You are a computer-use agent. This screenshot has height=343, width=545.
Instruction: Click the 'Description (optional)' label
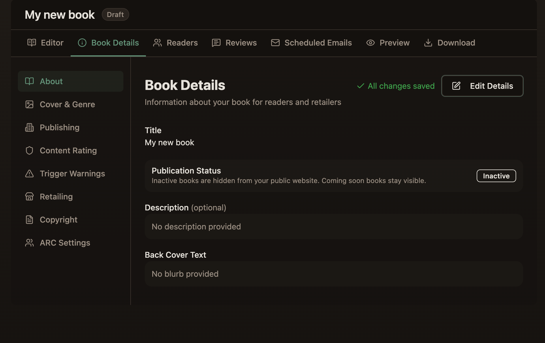(x=185, y=208)
